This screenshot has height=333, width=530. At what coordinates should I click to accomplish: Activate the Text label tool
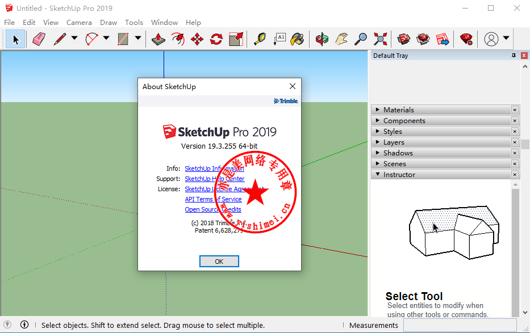(279, 39)
